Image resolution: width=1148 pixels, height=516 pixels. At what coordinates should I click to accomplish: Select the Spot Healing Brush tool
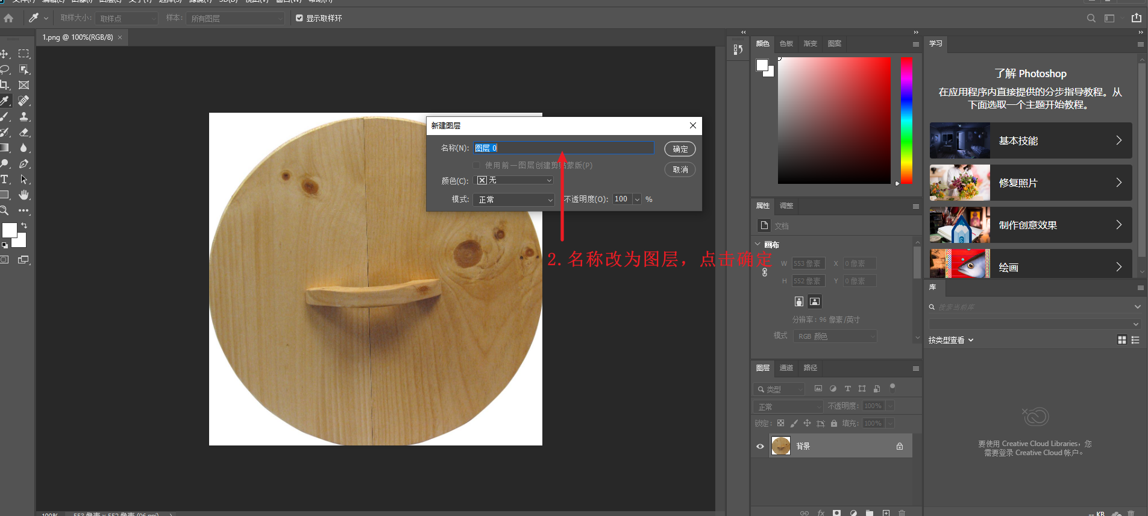(x=24, y=101)
